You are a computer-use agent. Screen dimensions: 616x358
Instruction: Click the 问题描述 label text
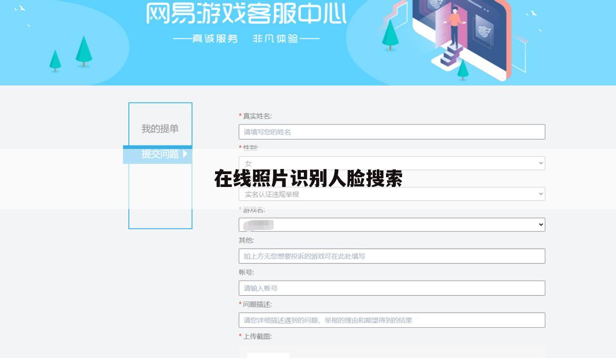pos(257,304)
